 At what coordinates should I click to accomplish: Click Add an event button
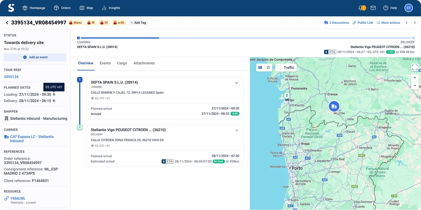35,57
